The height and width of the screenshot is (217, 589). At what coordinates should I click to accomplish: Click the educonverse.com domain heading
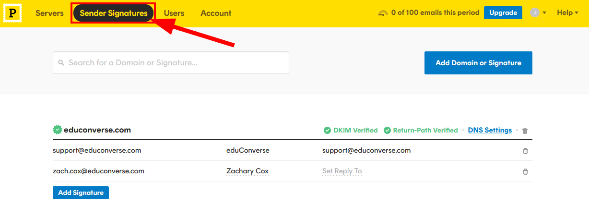point(97,130)
